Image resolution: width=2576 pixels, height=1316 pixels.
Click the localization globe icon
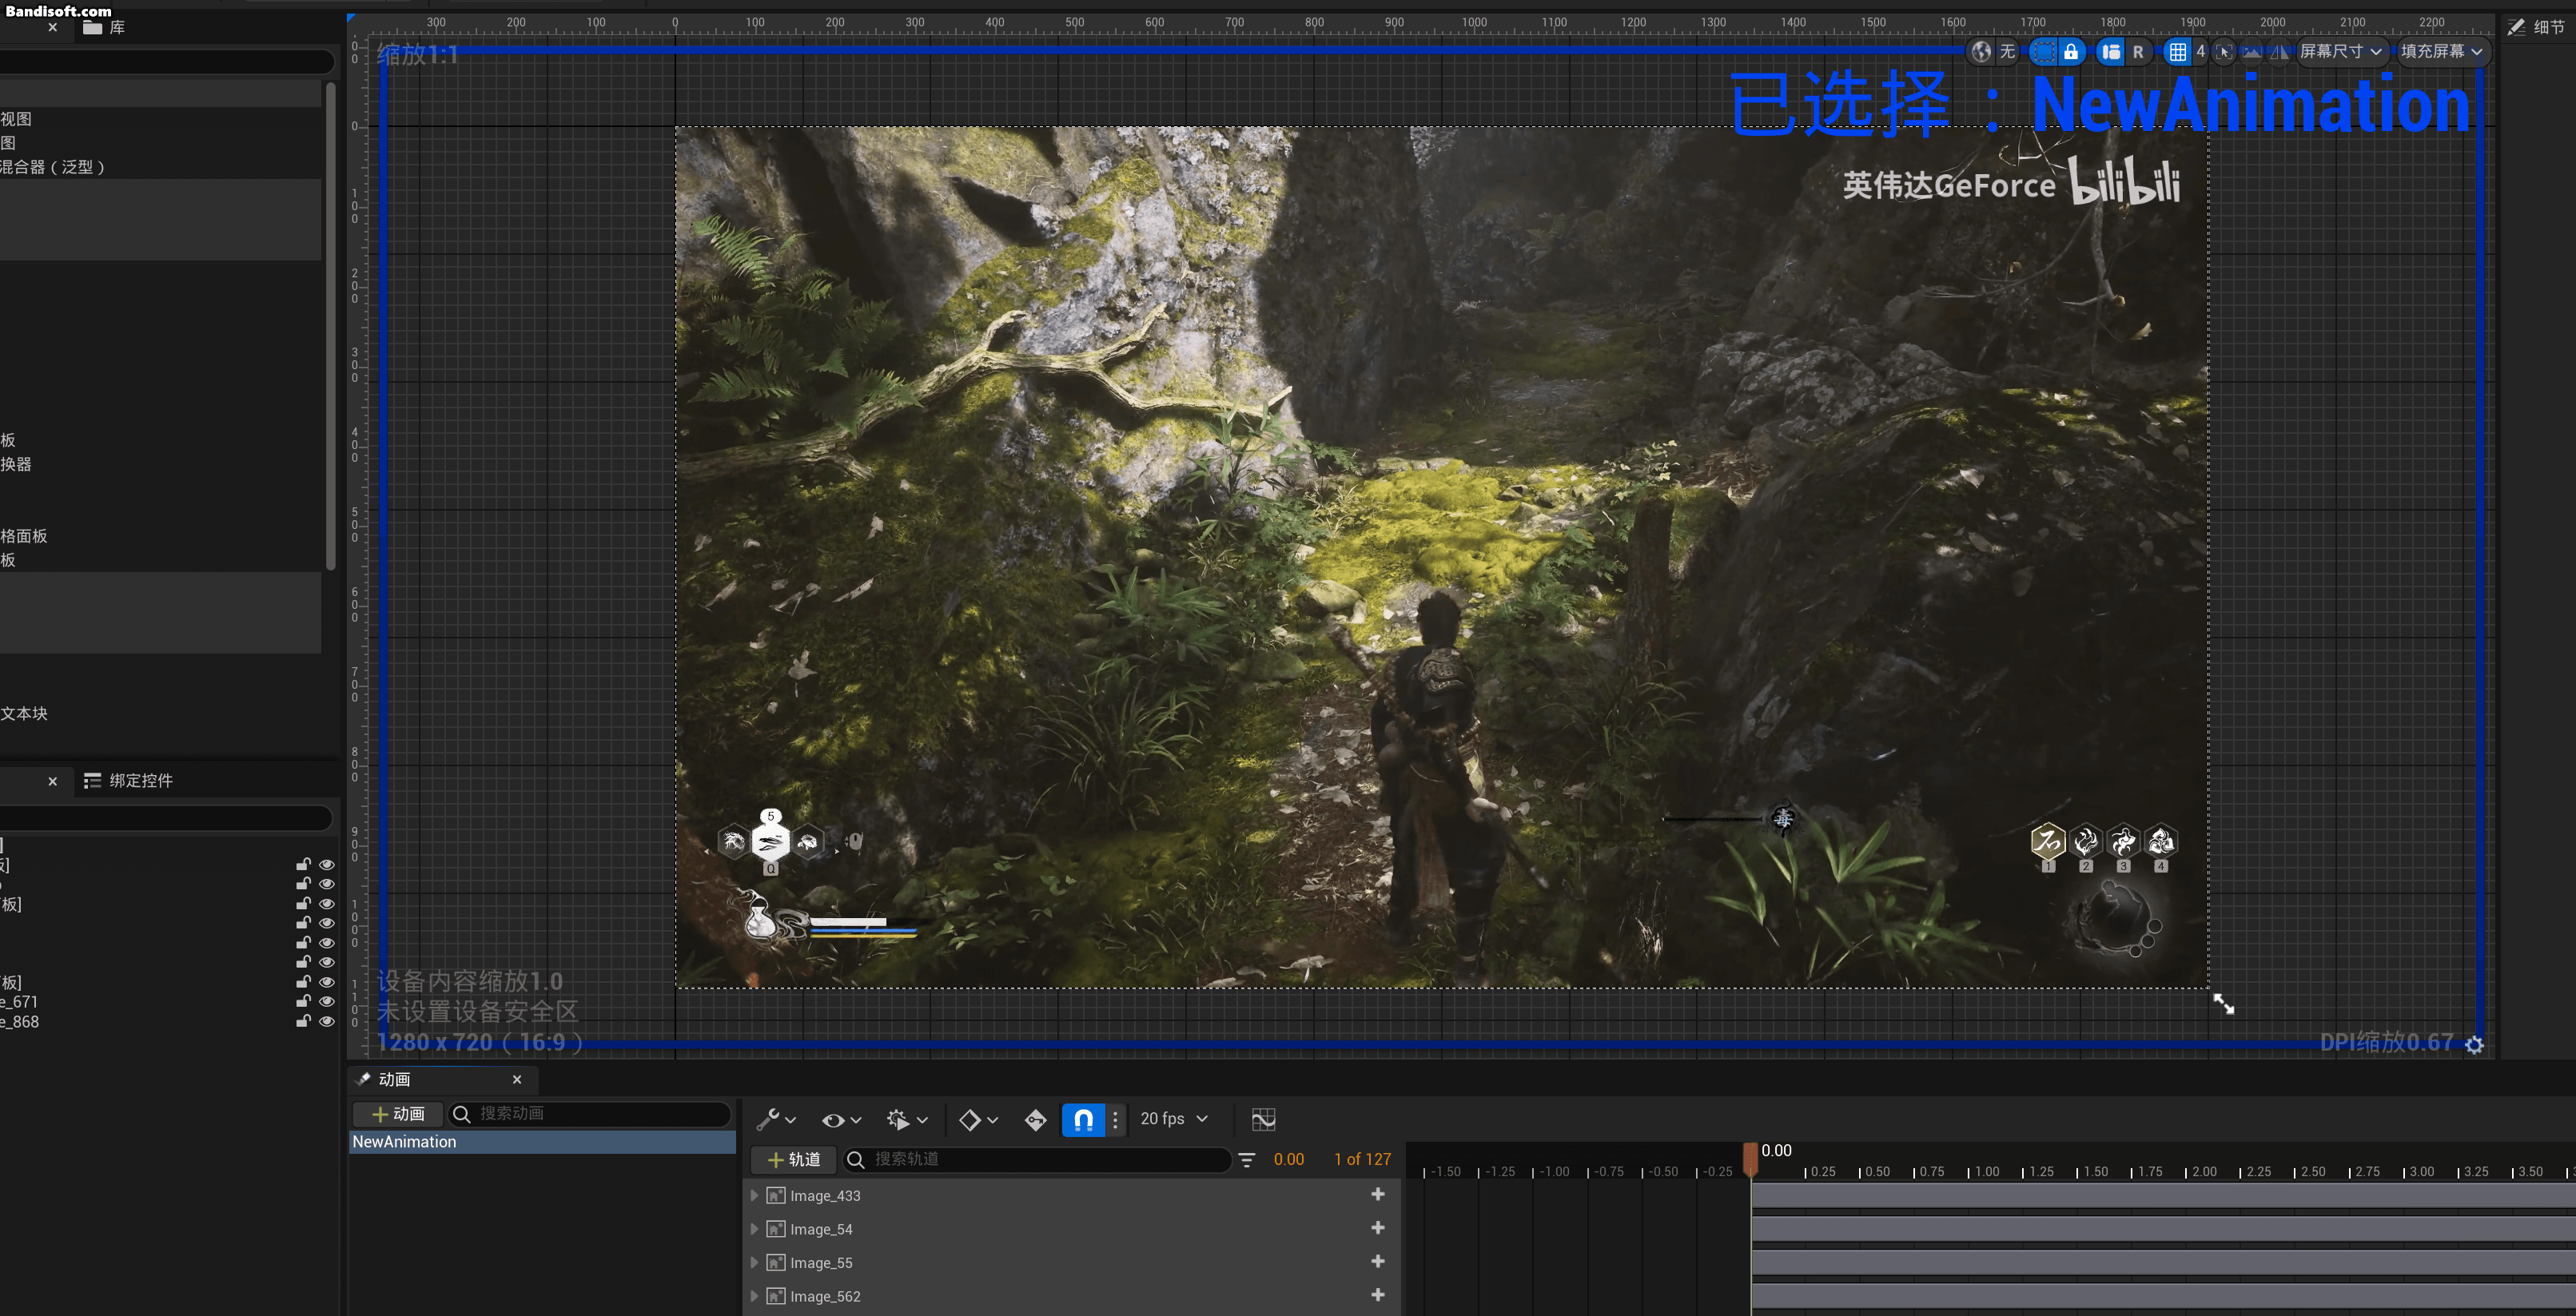pos(1980,52)
